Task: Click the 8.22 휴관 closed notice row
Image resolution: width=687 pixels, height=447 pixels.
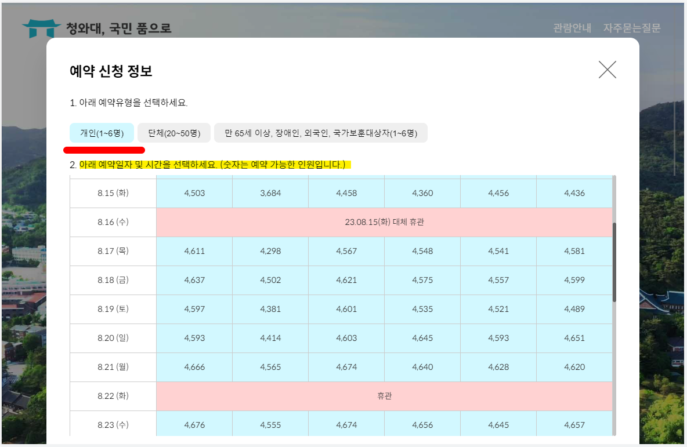Action: point(384,395)
